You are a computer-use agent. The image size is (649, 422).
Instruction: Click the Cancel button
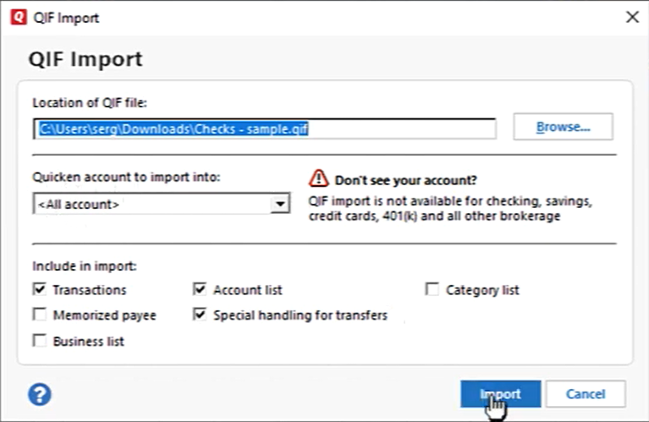pyautogui.click(x=586, y=394)
